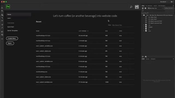Click Git diamond icon in Files panel
Viewport: 175px width, 98px height.
coord(145,8)
